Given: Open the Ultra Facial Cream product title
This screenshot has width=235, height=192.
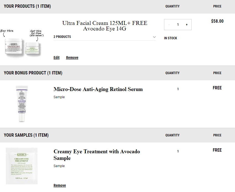Looking at the screenshot, I should (105, 26).
